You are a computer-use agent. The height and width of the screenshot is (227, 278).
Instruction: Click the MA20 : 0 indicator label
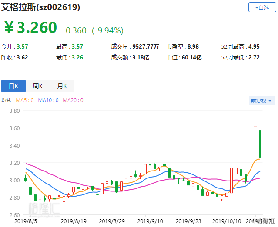[x=73, y=100]
